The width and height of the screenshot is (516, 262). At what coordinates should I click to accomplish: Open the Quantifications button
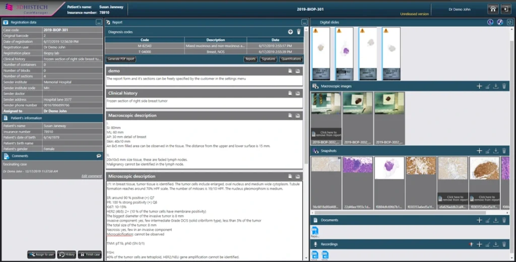point(291,59)
